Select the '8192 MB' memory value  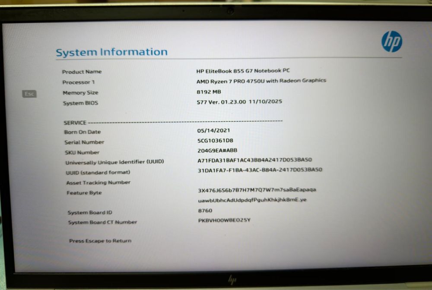point(209,92)
